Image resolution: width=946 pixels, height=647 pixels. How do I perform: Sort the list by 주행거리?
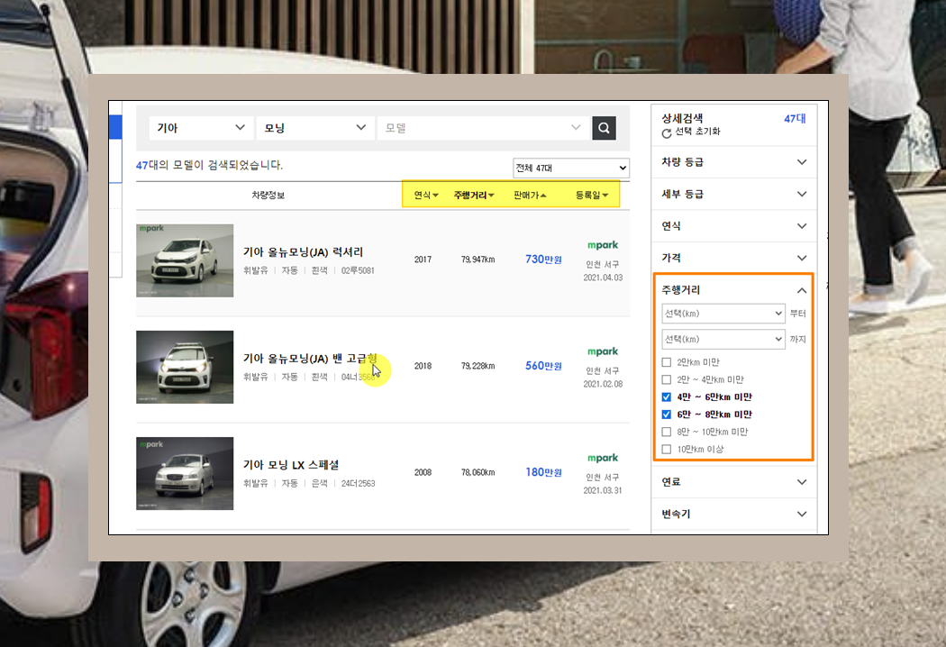tap(474, 195)
